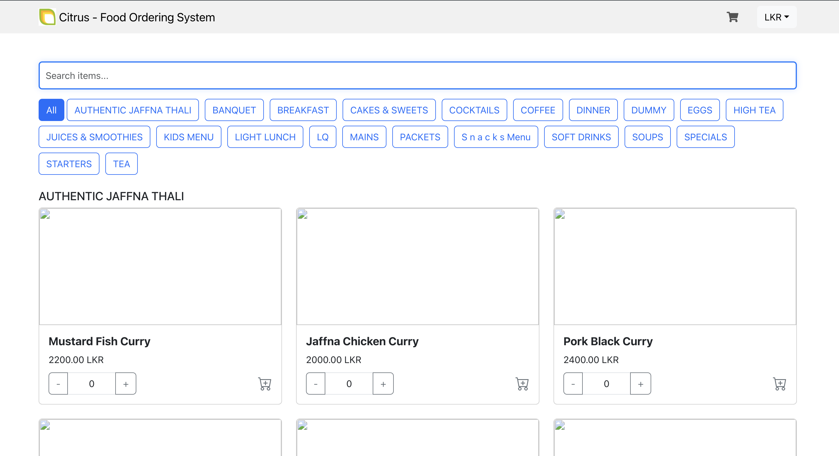
Task: Choose the HIGH TEA category
Action: 754,110
